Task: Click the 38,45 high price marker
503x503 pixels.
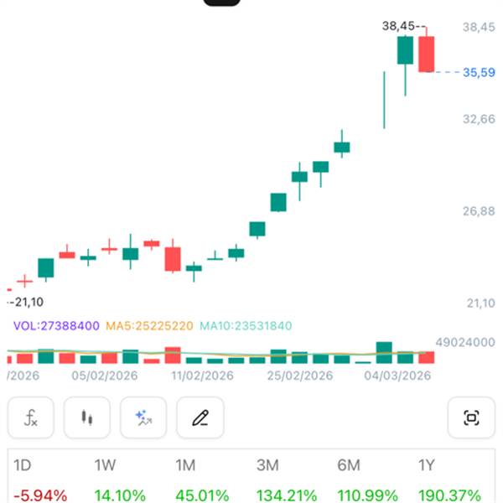Action: (x=397, y=27)
